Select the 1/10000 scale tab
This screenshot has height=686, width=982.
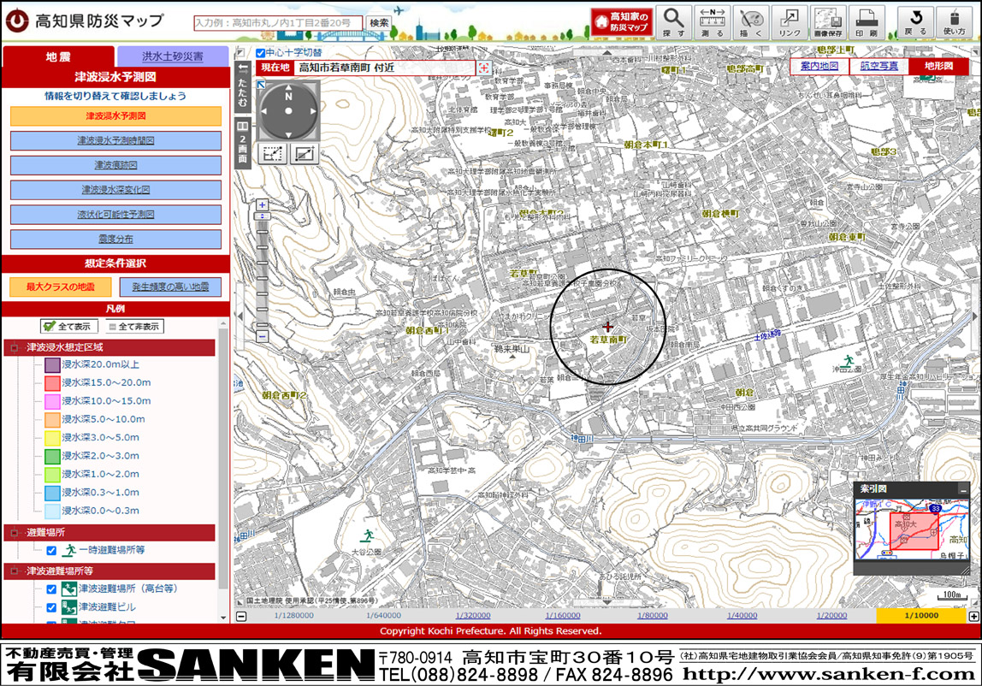pos(921,616)
